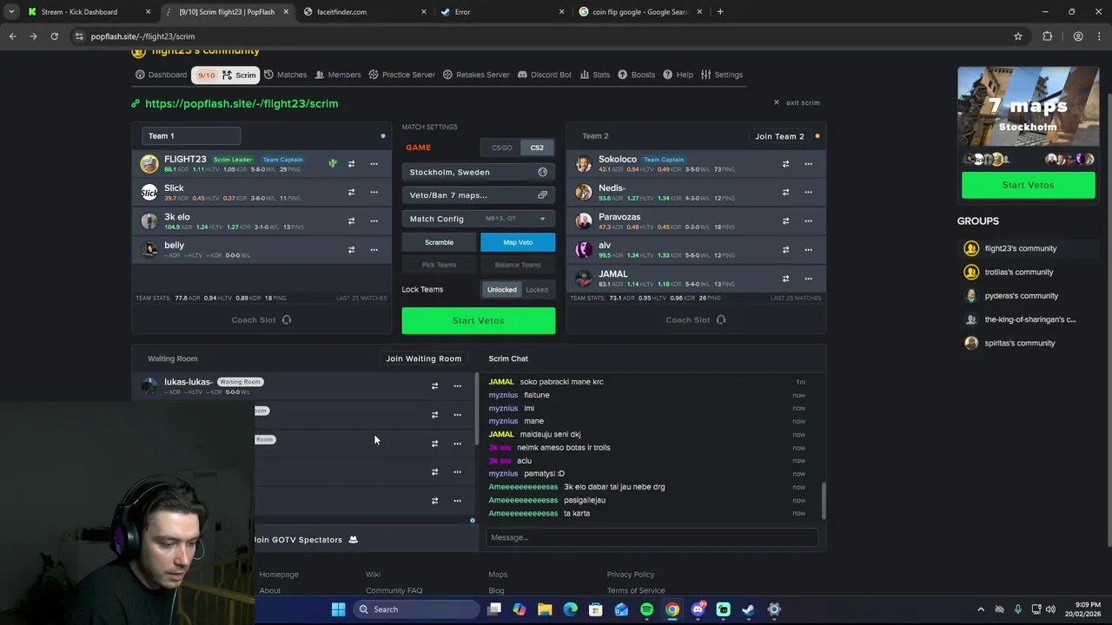Screen dimensions: 1112x625
Task: Select CS2 game toggle
Action: click(x=537, y=148)
